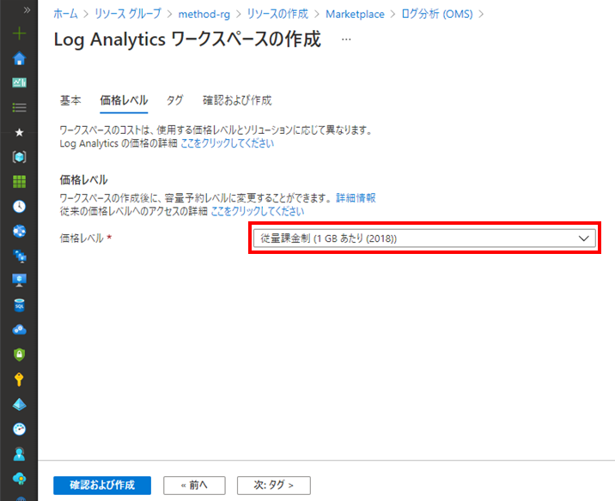Go to ホーム breadcrumb

(65, 14)
